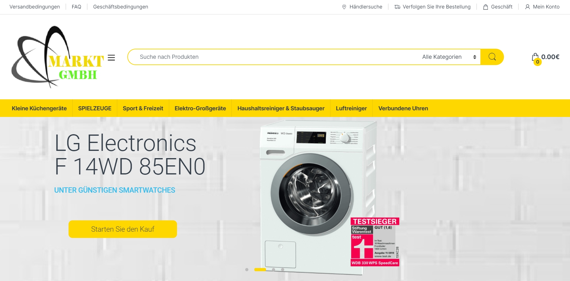The image size is (570, 281).
Task: Click the Markt GmbH logo
Action: (x=58, y=57)
